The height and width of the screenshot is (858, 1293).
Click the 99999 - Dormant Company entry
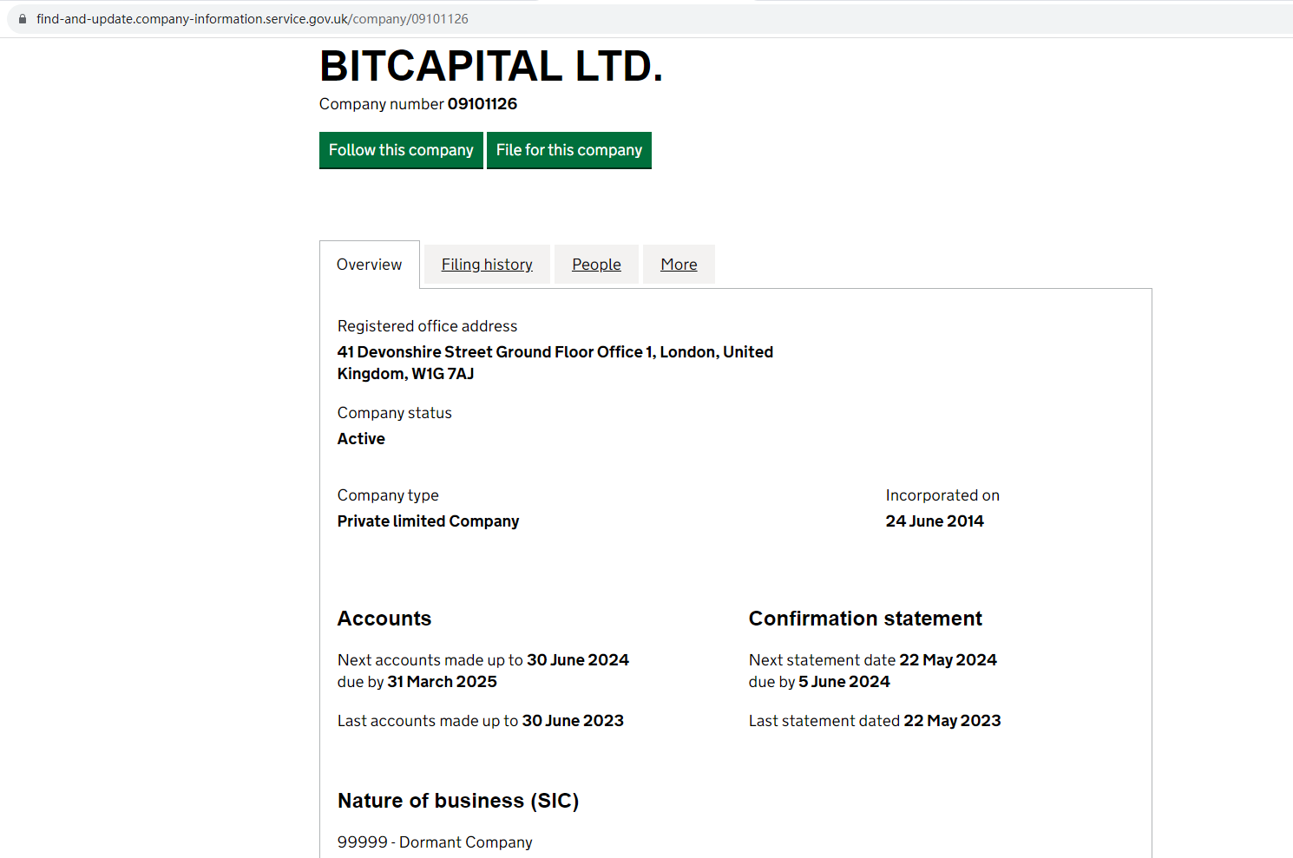click(435, 842)
